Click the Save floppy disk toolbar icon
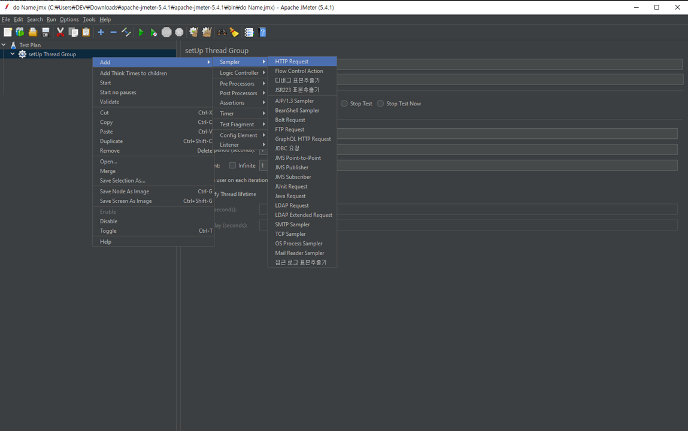This screenshot has width=688, height=431. (46, 32)
